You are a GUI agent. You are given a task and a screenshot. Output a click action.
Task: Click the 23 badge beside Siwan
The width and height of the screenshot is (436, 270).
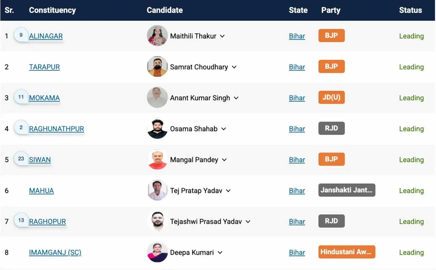click(21, 158)
